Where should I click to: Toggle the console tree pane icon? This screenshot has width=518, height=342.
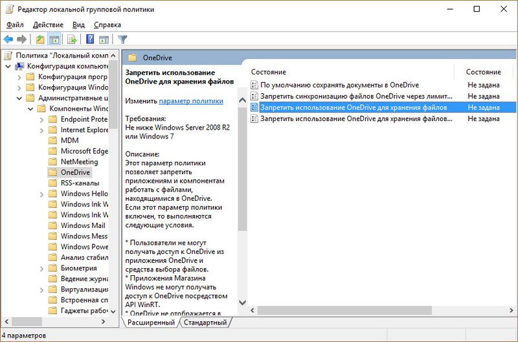point(54,40)
